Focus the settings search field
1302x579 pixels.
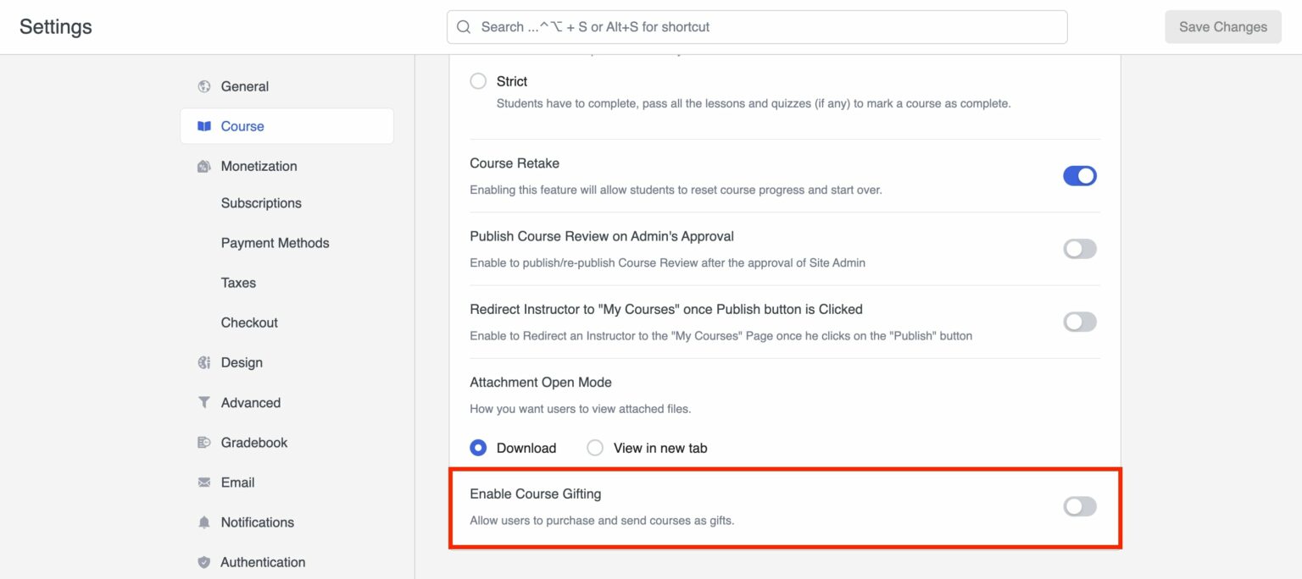(x=763, y=27)
